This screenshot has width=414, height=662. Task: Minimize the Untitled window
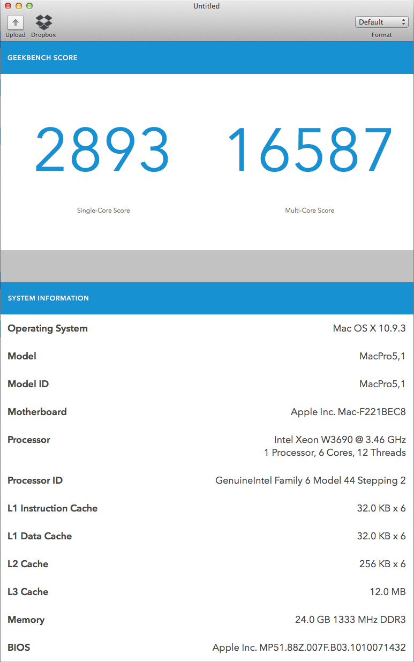coord(18,6)
